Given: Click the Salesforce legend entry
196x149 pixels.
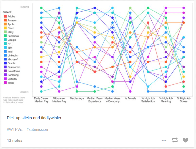Looking at the screenshot, I should click(x=13, y=71).
